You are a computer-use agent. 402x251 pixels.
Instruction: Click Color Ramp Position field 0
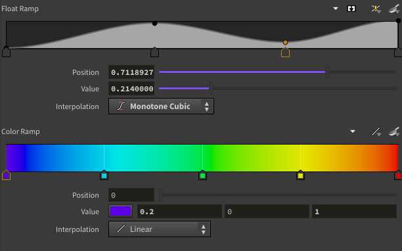[131, 195]
